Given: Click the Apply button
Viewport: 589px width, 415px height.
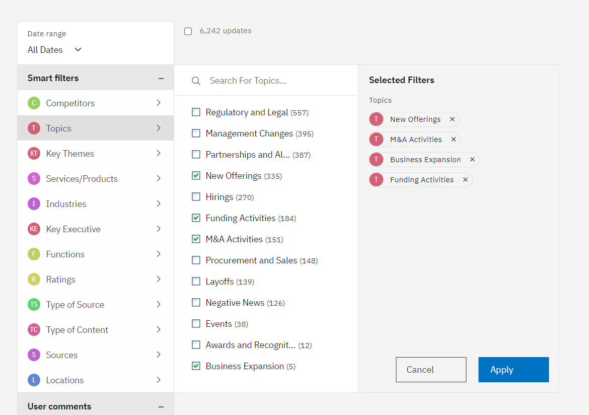Looking at the screenshot, I should coord(513,370).
